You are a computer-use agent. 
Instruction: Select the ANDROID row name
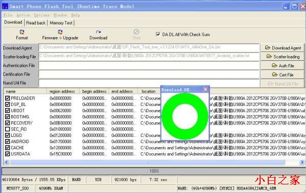tap(20, 142)
